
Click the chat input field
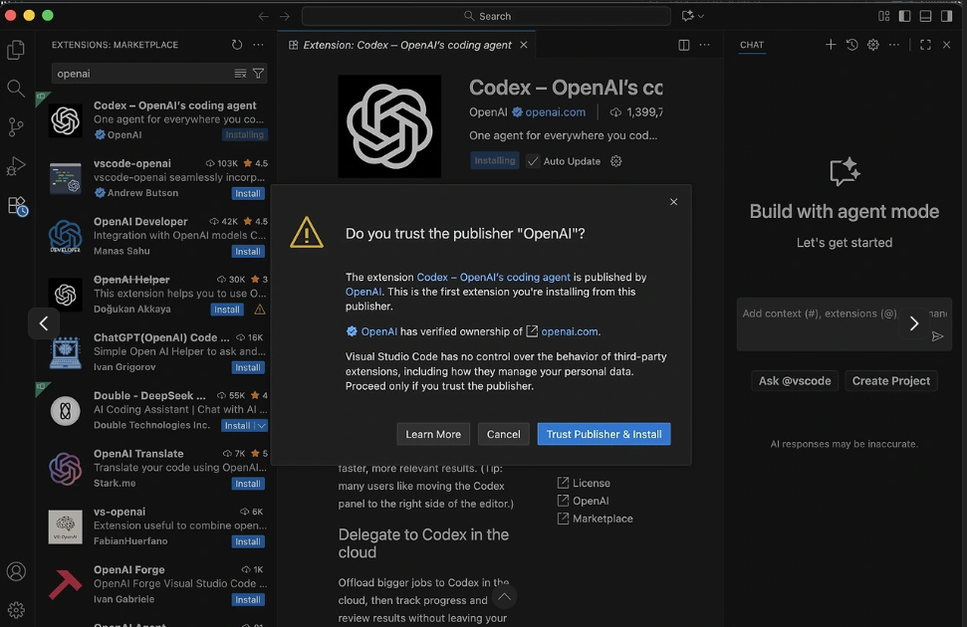pyautogui.click(x=844, y=324)
